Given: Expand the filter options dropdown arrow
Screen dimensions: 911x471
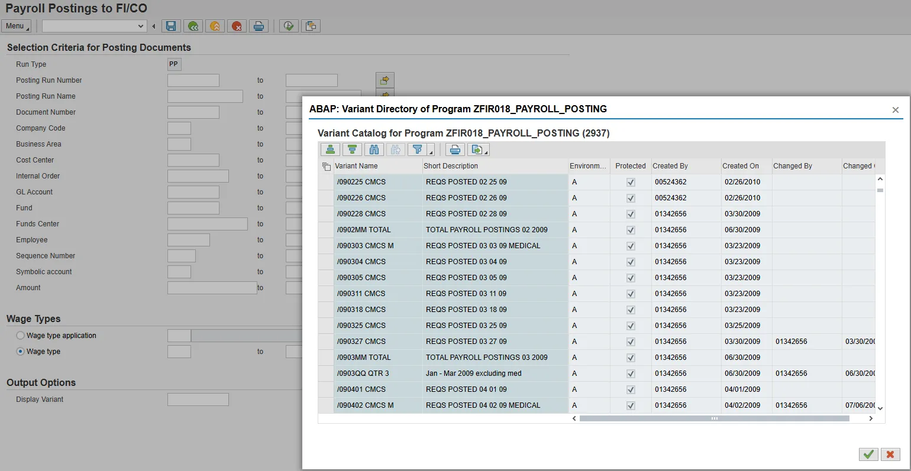Looking at the screenshot, I should click(431, 152).
